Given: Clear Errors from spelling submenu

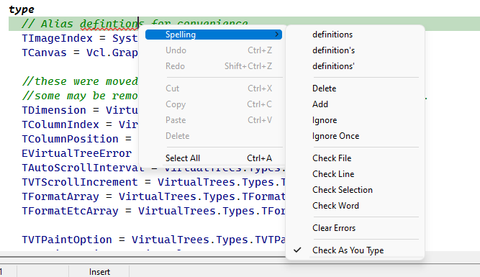Looking at the screenshot, I should 334,228.
